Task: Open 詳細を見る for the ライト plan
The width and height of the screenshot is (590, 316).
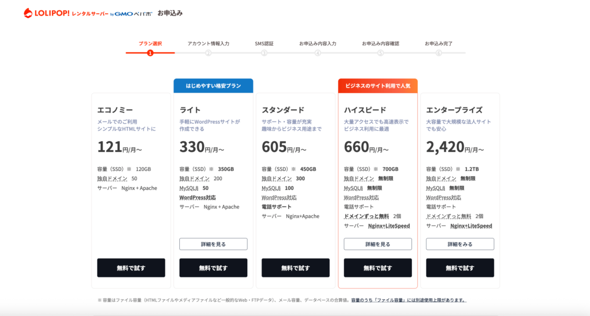Action: point(213,244)
